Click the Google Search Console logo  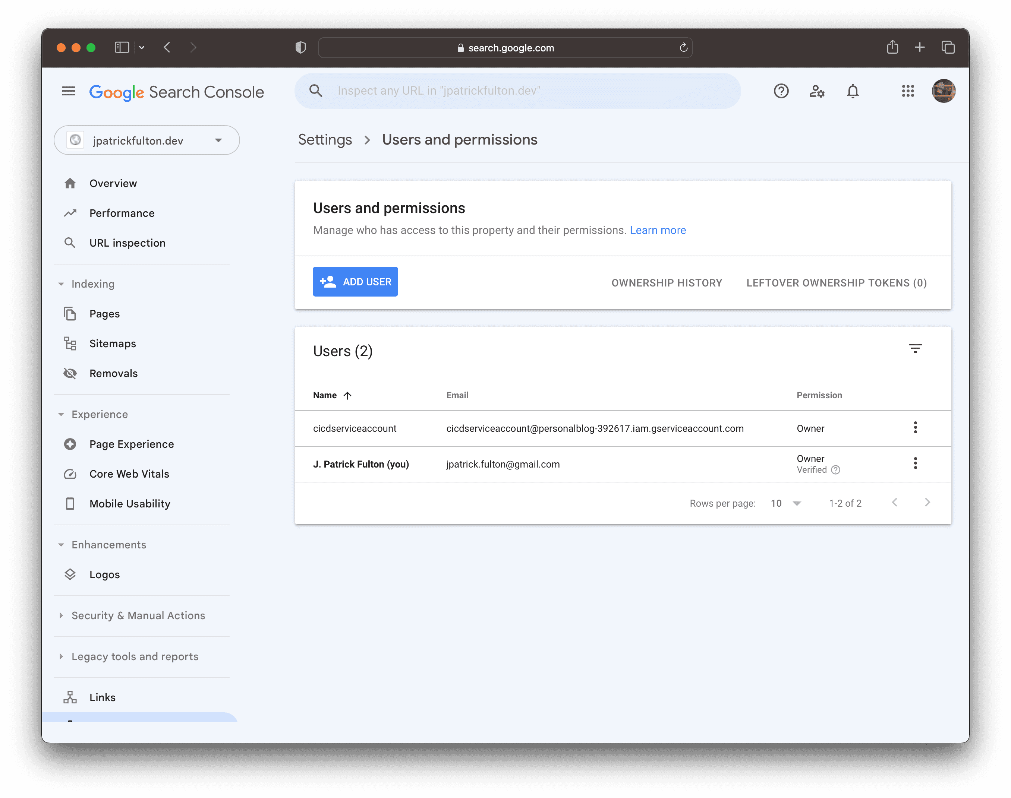(x=176, y=92)
